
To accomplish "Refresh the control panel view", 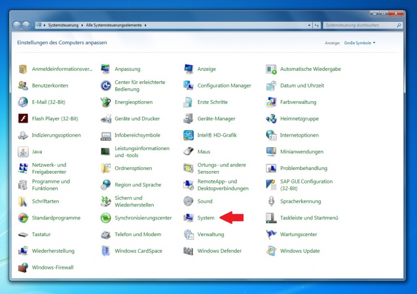I will pos(316,25).
